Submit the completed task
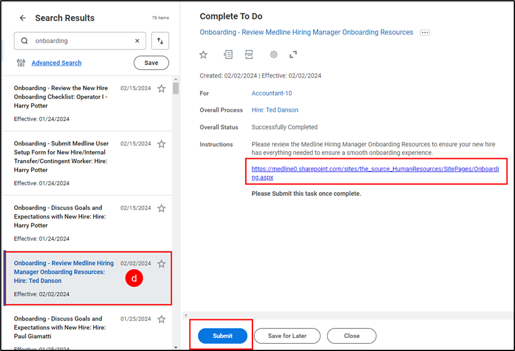 click(222, 335)
